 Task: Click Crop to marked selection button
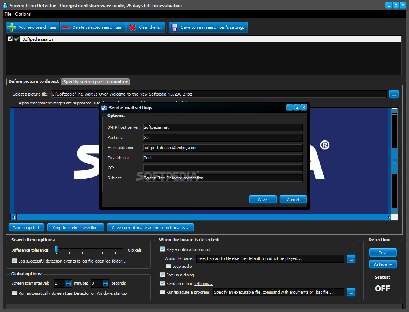click(75, 228)
